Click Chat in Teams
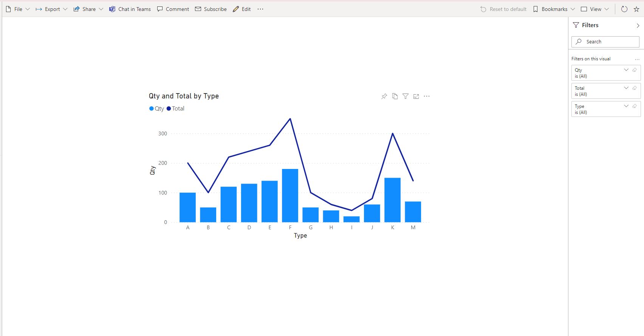 (x=130, y=9)
